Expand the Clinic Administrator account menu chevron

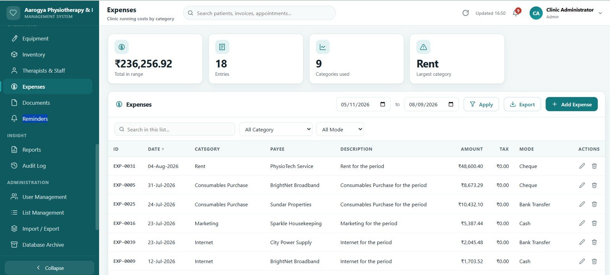[600, 13]
